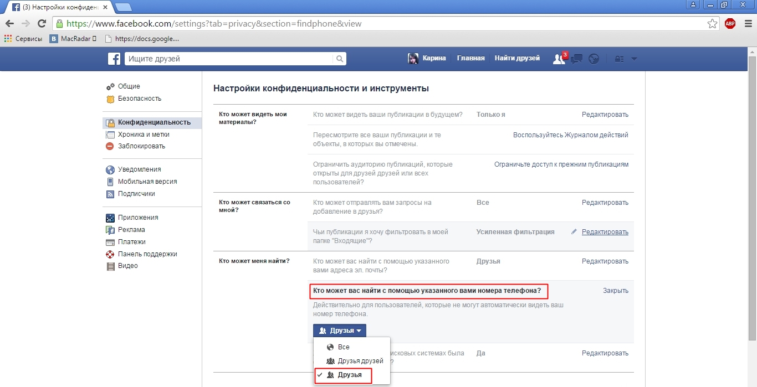Edit who can send friend requests
Screen dimensions: 757x387
[x=605, y=203]
